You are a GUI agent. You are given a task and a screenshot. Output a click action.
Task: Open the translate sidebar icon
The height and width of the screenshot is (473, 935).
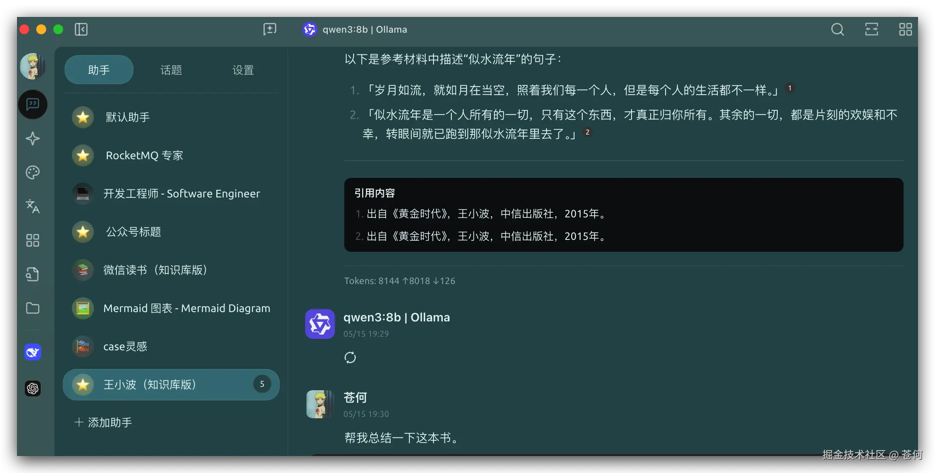(33, 206)
